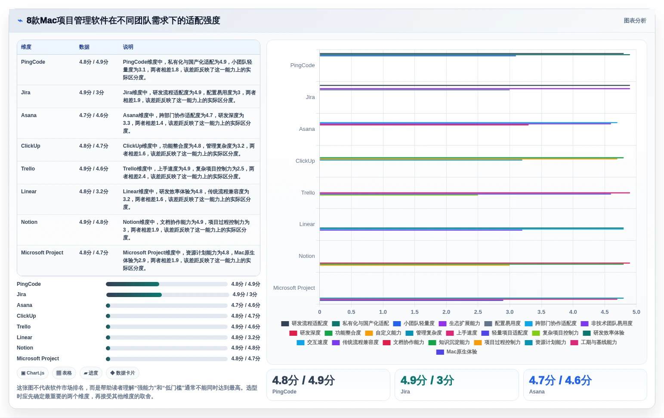Toggle the 研发效率体验 legend entry
The image size is (664, 418).
click(x=604, y=333)
